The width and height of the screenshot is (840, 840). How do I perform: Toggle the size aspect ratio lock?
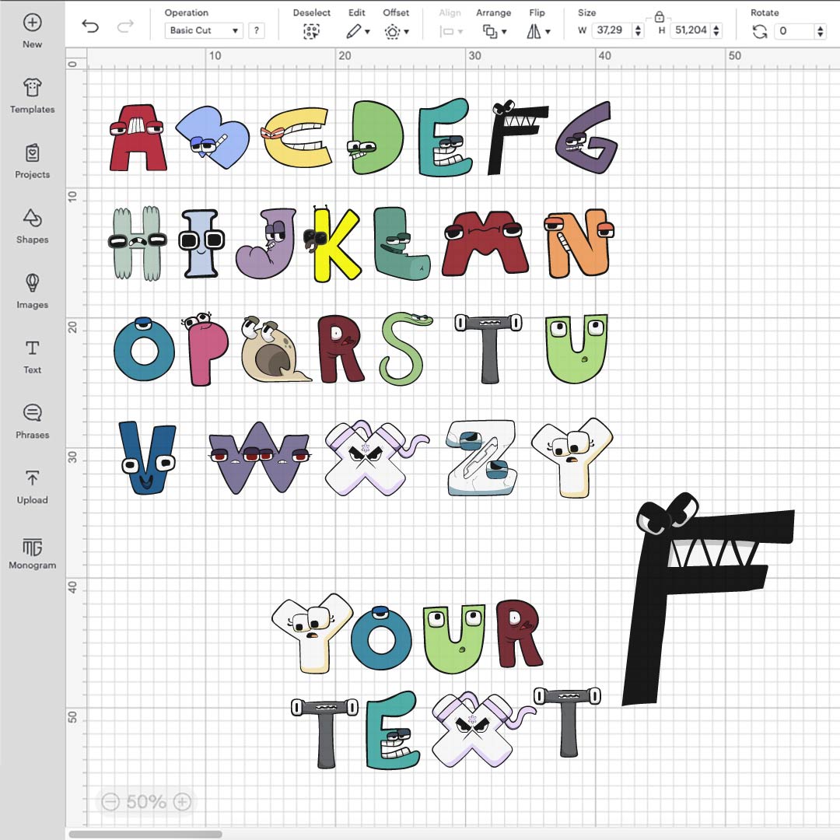point(659,16)
